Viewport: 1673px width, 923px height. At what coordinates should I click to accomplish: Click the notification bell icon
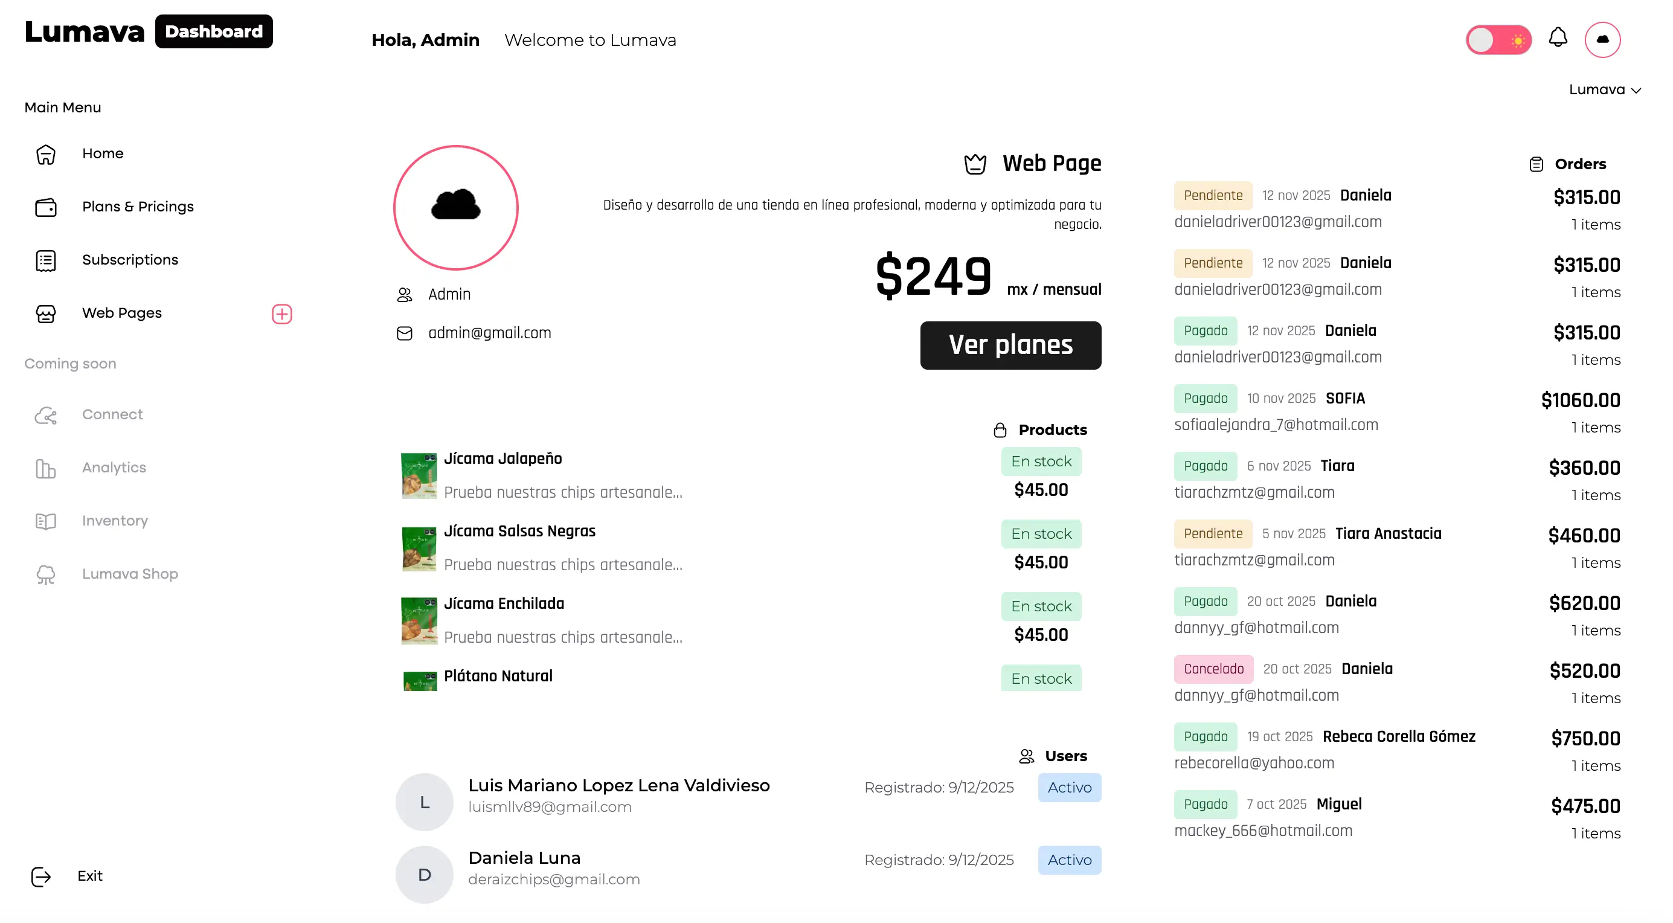[x=1558, y=37]
